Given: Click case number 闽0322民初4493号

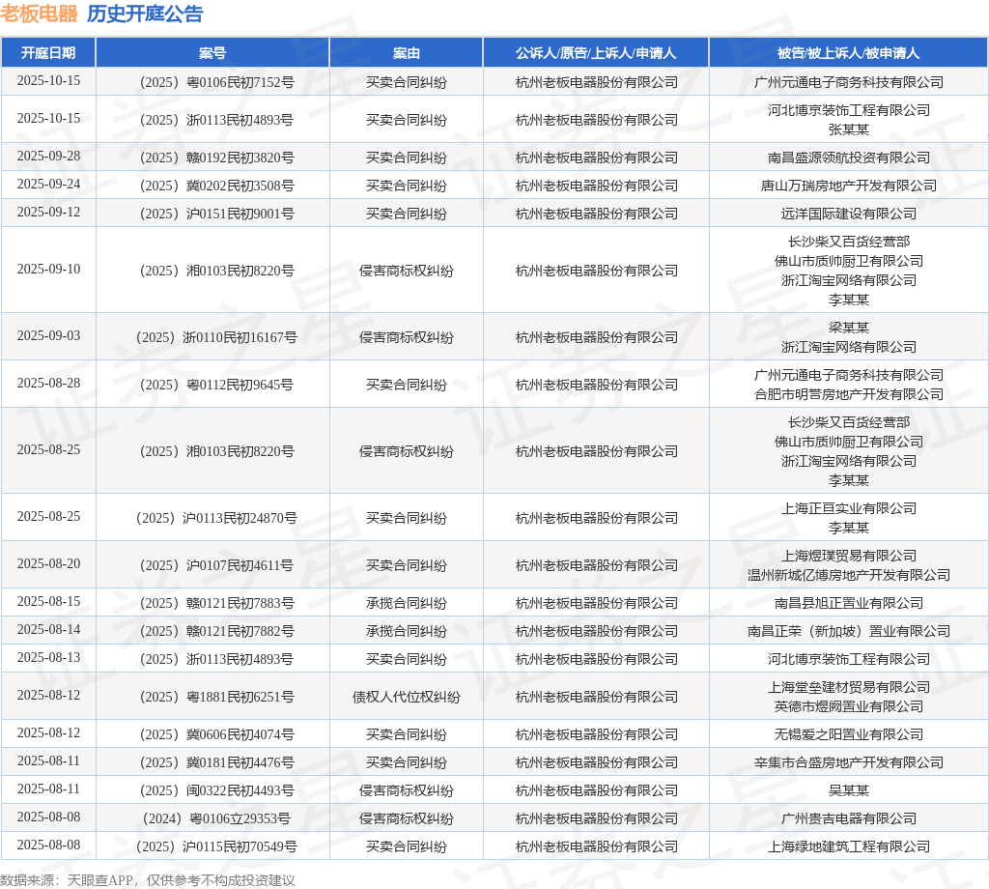Looking at the screenshot, I should pos(217,790).
